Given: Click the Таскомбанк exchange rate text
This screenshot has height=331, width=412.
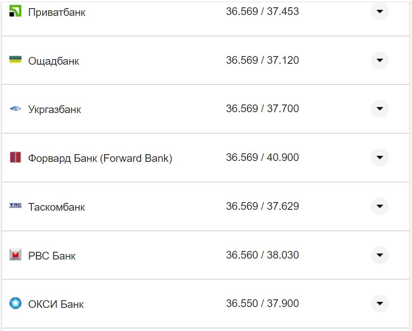Looking at the screenshot, I should (x=263, y=206).
